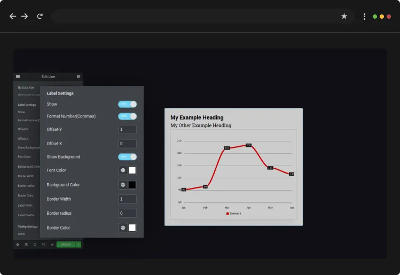
Task: Open the browser three-dot menu
Action: tap(364, 17)
